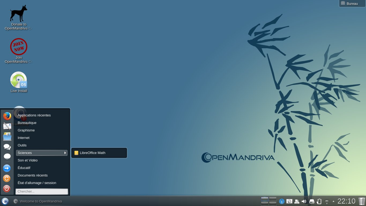Click the red power-off icon
This screenshot has width=366, height=206.
7,189
